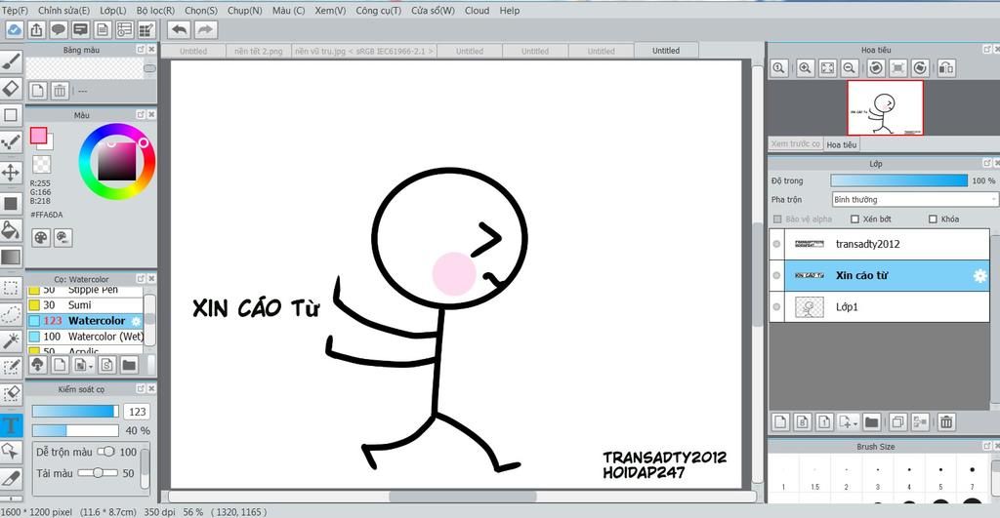Select the rectangular Selection tool
Viewport: 1000px width, 518px height.
tap(11, 288)
